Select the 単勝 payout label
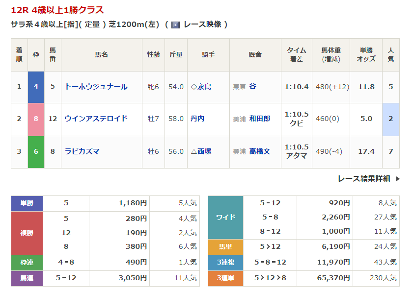Screen dimensions: 413x291 (x=27, y=203)
